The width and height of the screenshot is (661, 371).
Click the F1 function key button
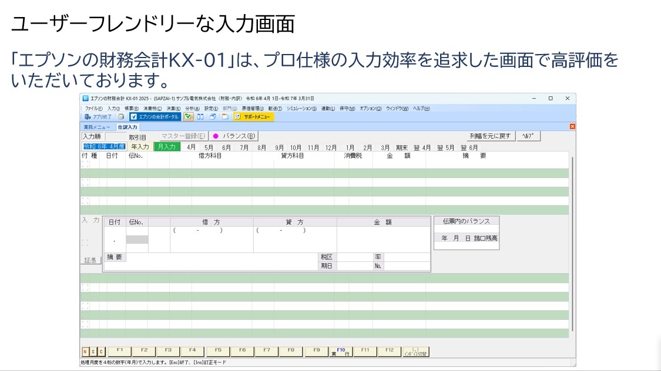click(x=120, y=351)
